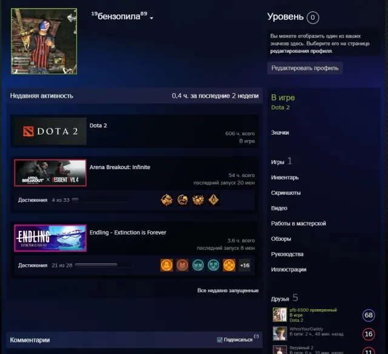Open the Arena Breakout: Infinite banner image
The image size is (388, 354).
50,173
